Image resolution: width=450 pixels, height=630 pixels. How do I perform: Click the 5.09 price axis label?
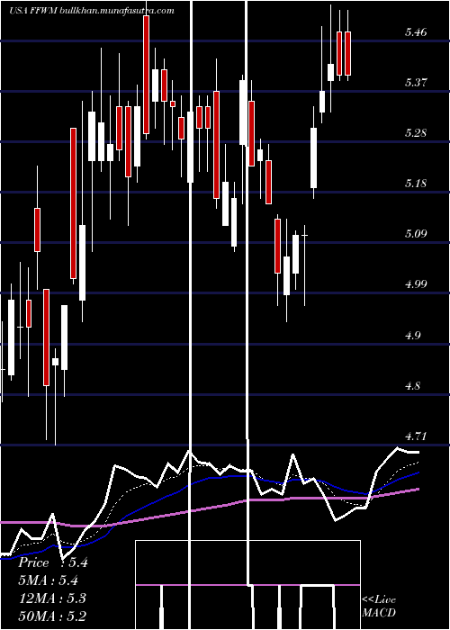(x=416, y=234)
